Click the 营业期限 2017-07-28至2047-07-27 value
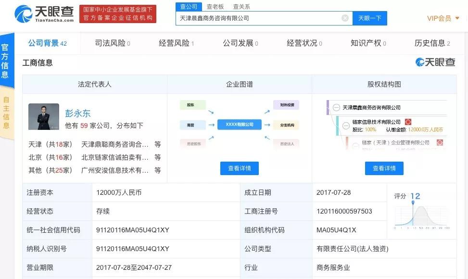This screenshot has width=468, height=279. tap(134, 267)
